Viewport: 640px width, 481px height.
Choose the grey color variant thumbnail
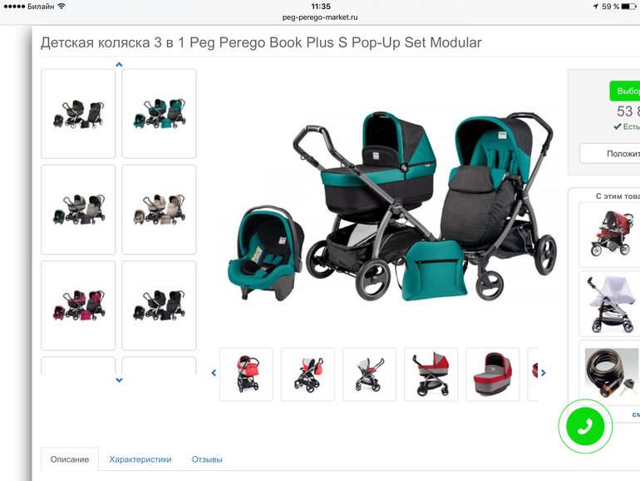pos(78,210)
